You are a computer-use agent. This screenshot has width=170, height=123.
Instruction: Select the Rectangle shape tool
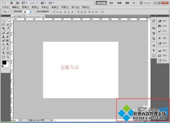point(8,53)
